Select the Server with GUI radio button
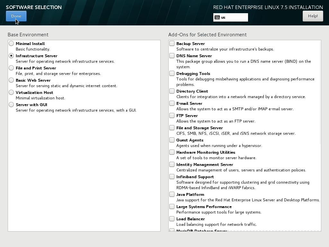Screen dimensions: 329x247 (x=11, y=105)
